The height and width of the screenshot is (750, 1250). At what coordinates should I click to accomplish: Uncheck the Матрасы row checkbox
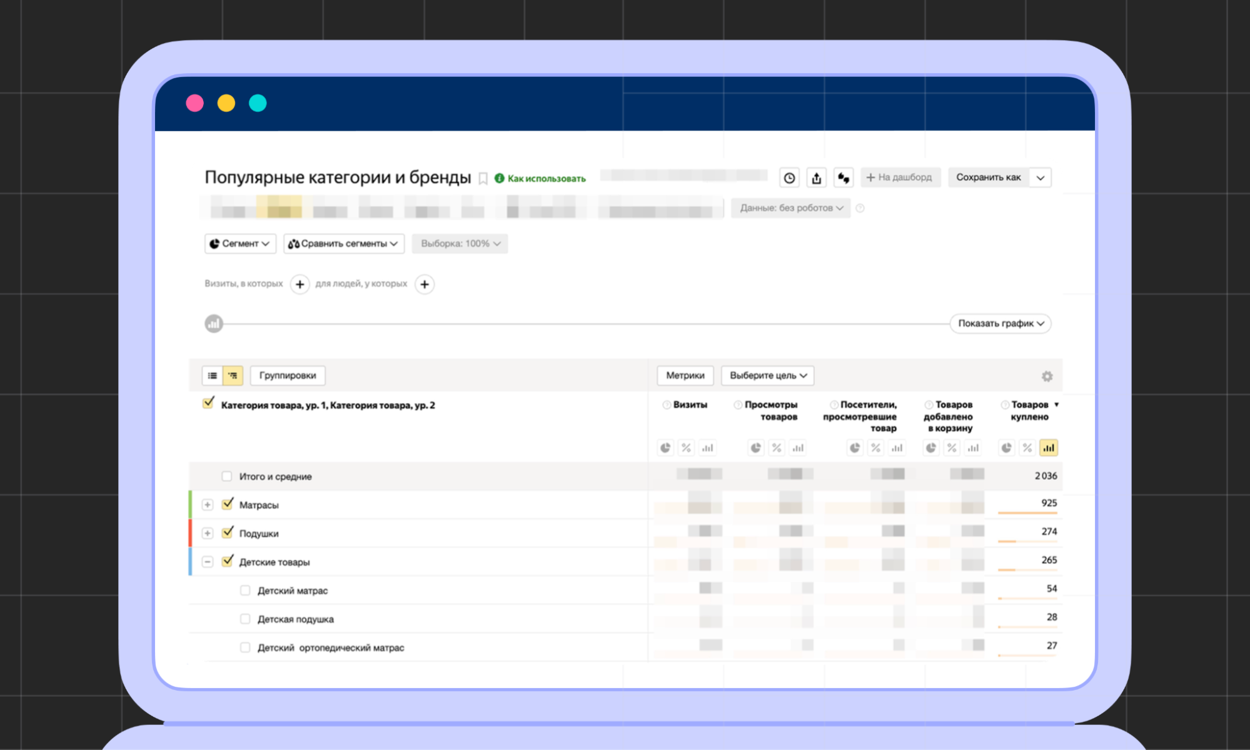click(227, 504)
